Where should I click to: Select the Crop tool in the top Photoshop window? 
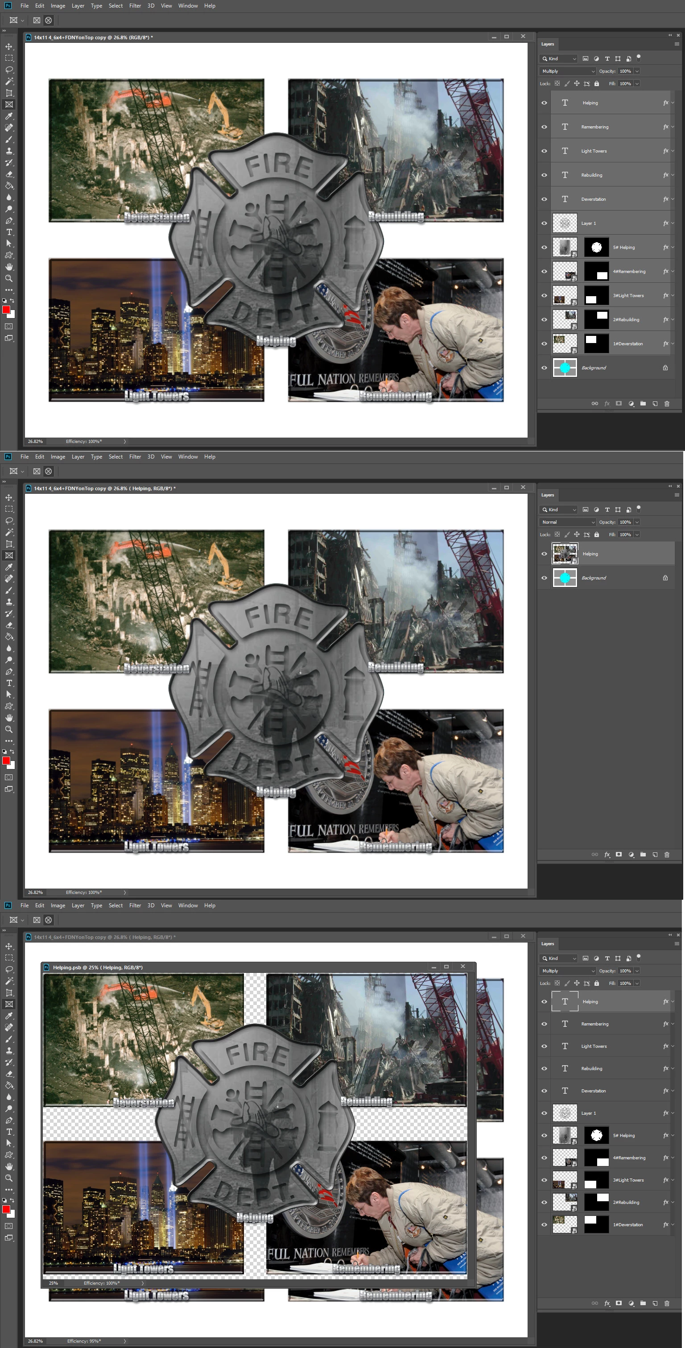9,93
